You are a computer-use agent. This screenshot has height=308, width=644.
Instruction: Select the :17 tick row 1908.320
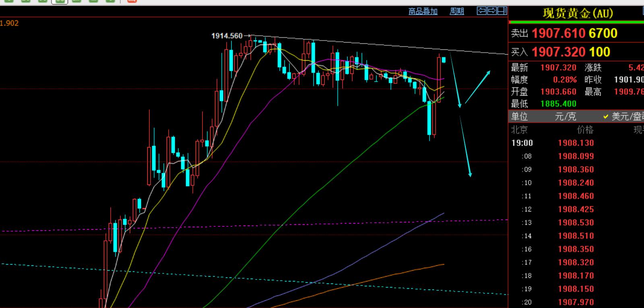(576, 263)
